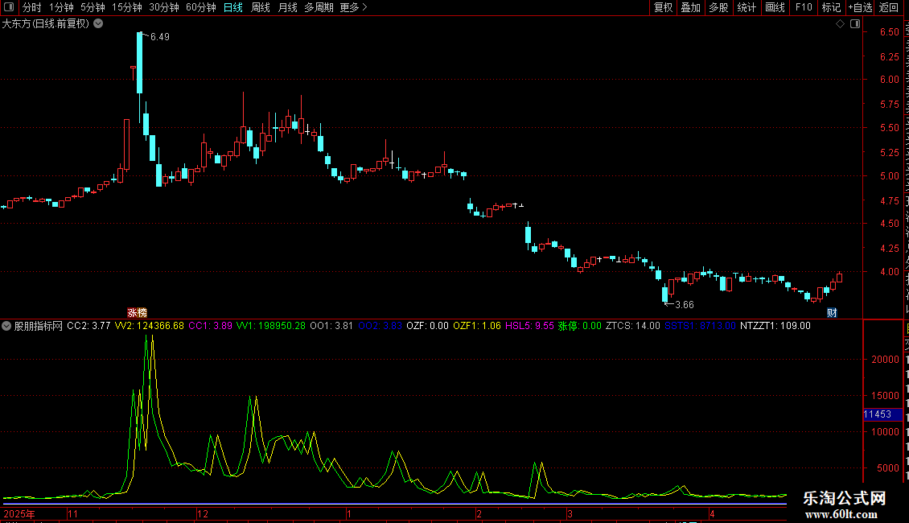Click the 涨榜 marker on the chart
Image resolution: width=909 pixels, height=523 pixels.
137,312
